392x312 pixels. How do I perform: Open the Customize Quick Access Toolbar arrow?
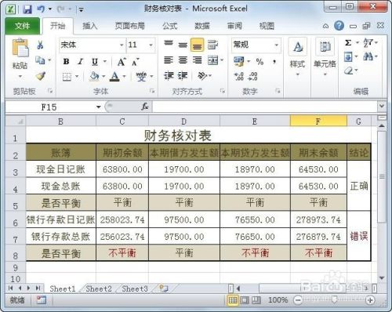coord(82,10)
